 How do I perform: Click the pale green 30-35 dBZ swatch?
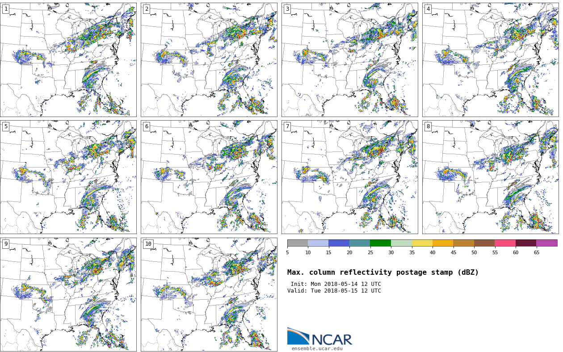point(401,243)
